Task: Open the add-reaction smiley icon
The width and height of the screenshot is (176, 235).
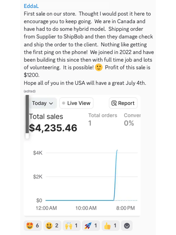Action: tap(126, 226)
